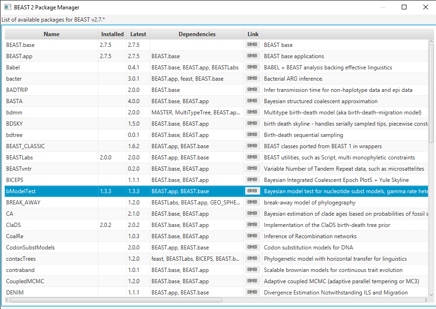Select the contacTrees package name
Viewport: 436px width, 309px height.
click(x=21, y=259)
